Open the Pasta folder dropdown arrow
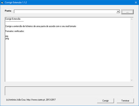 [x=118, y=12]
